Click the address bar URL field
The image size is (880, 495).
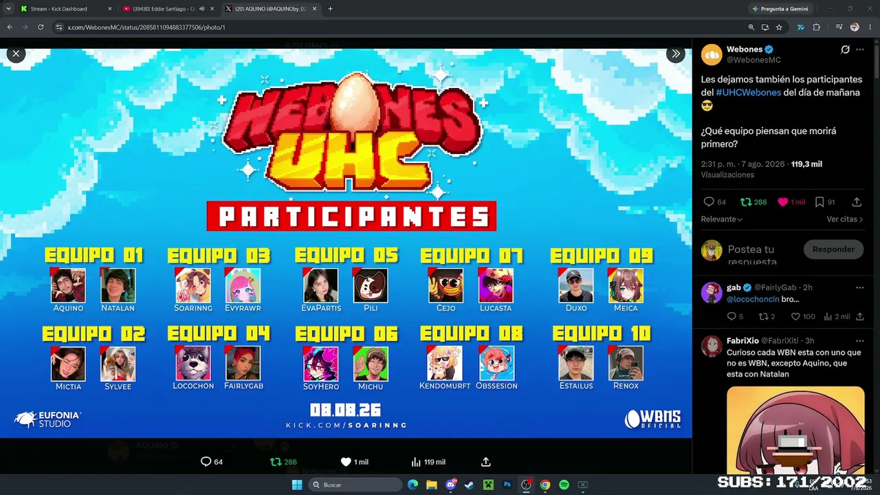click(399, 27)
